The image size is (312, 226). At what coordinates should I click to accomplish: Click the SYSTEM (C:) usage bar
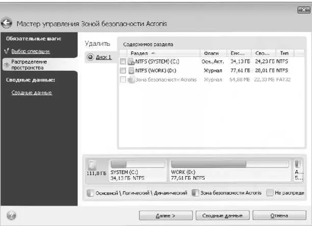138,164
